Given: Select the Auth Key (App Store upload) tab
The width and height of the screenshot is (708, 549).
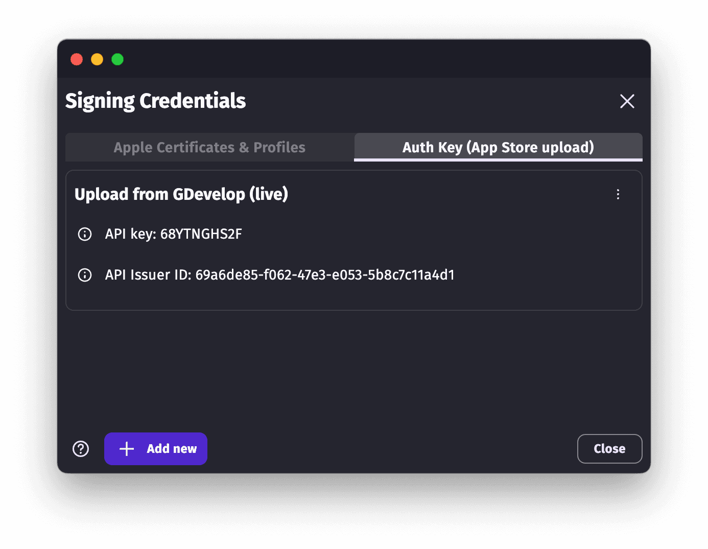Looking at the screenshot, I should (498, 147).
